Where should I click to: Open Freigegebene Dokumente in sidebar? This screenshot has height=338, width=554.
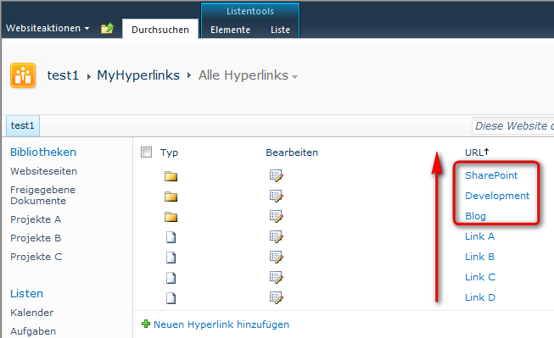coord(42,195)
